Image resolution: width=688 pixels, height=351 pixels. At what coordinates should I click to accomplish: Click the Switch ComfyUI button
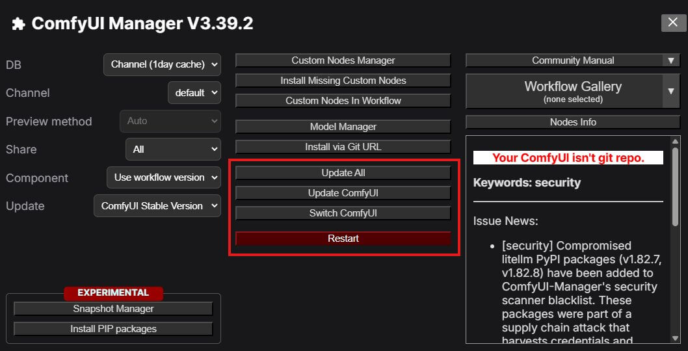tap(343, 213)
